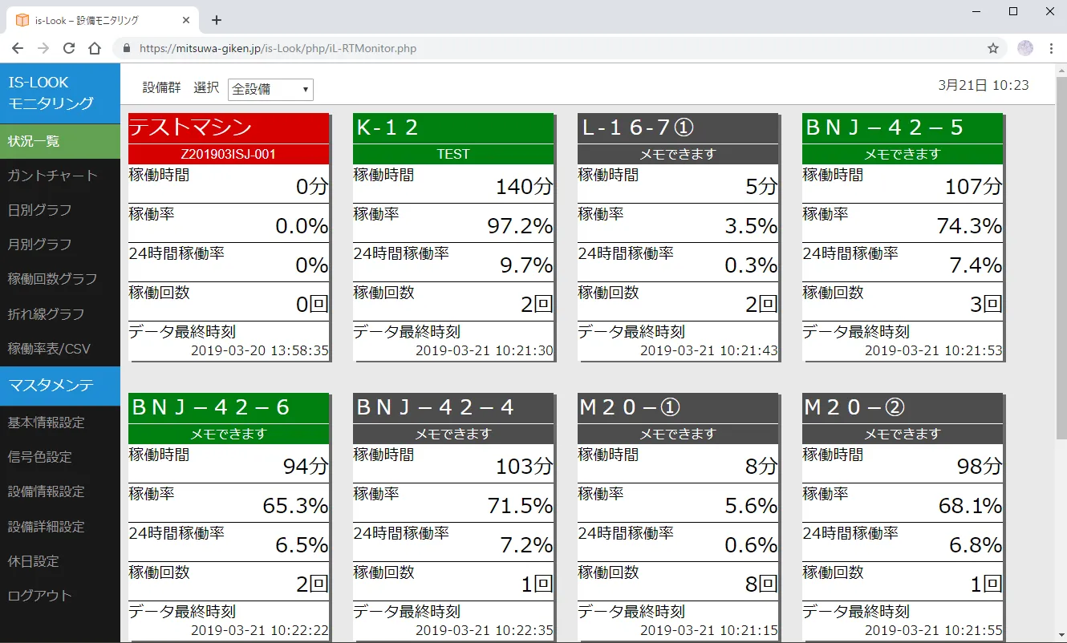1067x643 pixels.
Task: Open 設備情報設定 in the sidebar
Action: click(x=60, y=491)
